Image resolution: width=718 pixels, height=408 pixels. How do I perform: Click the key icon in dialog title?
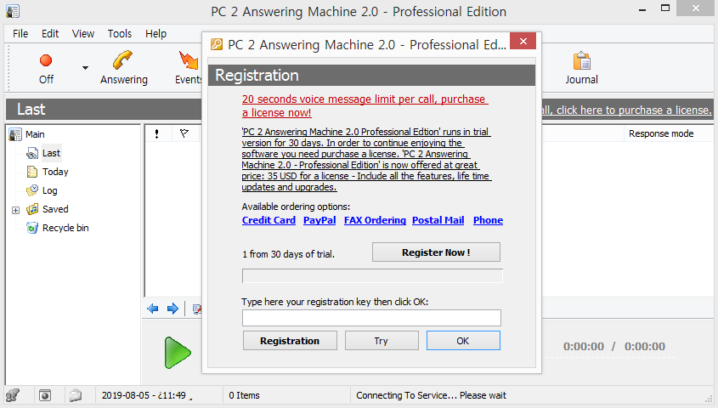coord(217,44)
